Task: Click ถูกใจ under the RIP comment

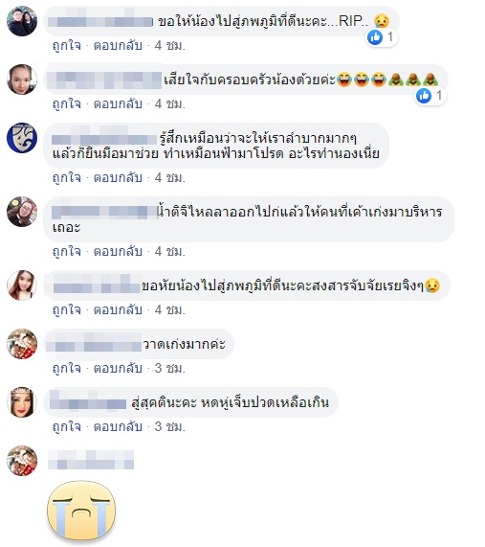Action: (x=67, y=45)
